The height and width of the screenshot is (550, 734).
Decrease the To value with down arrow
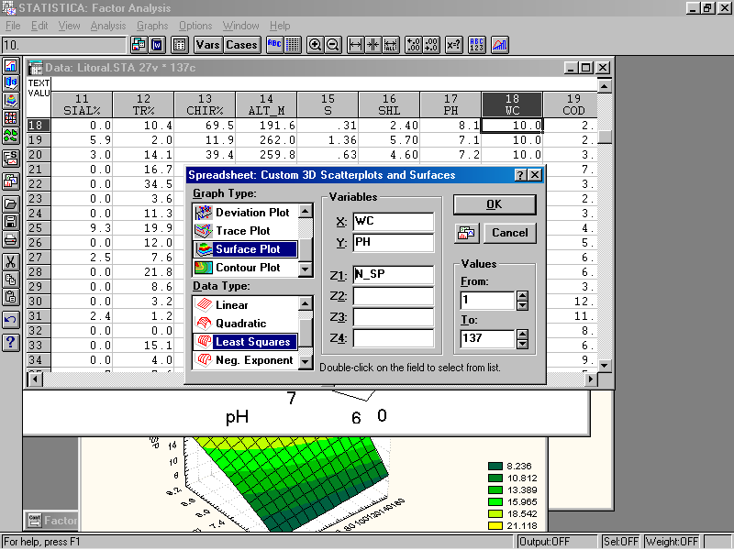(522, 345)
